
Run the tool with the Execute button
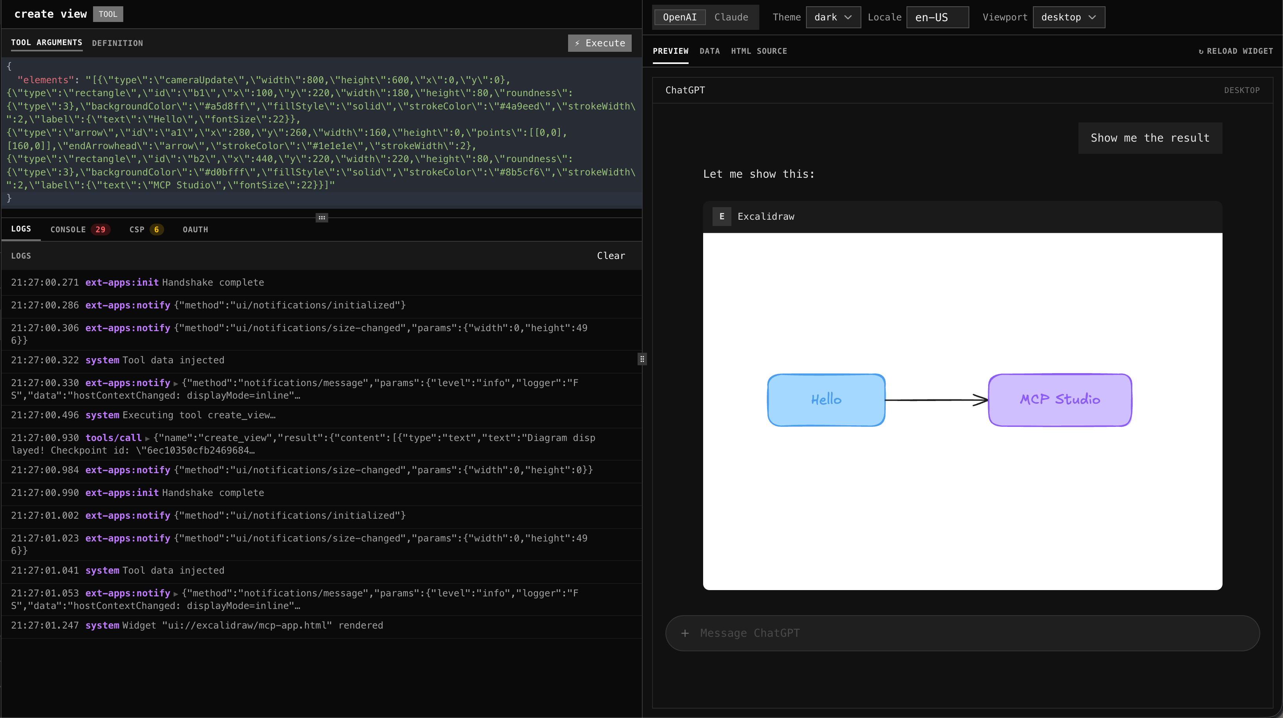(x=599, y=43)
